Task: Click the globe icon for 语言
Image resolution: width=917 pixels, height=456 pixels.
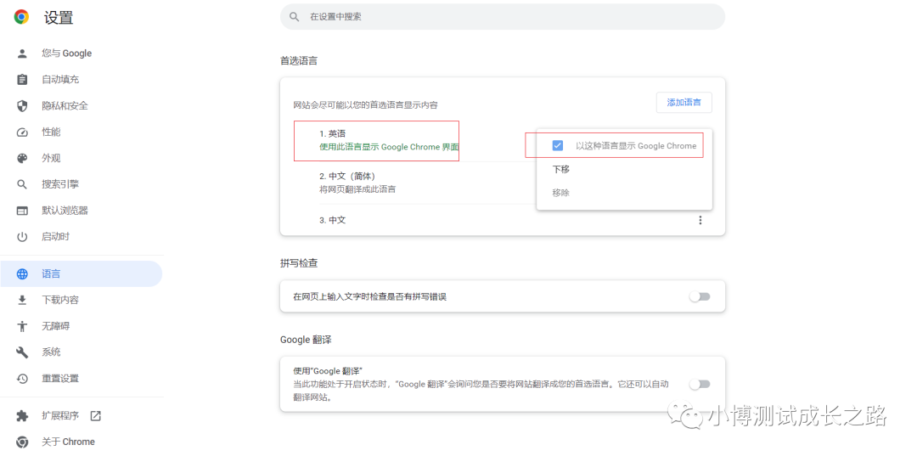Action: pos(22,273)
